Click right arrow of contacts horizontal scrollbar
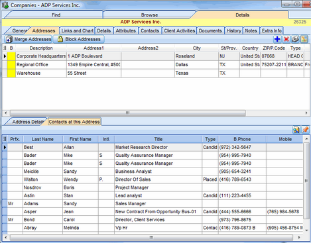The width and height of the screenshot is (311, 243). coord(299,238)
